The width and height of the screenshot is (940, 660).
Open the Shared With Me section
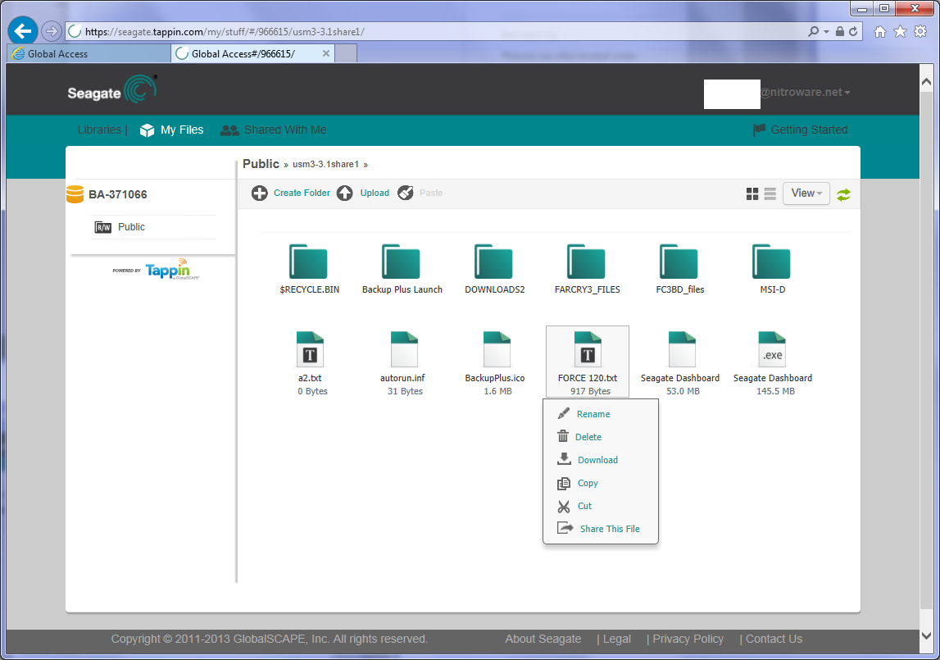[x=274, y=130]
